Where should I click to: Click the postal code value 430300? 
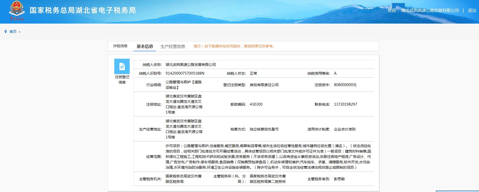click(256, 104)
